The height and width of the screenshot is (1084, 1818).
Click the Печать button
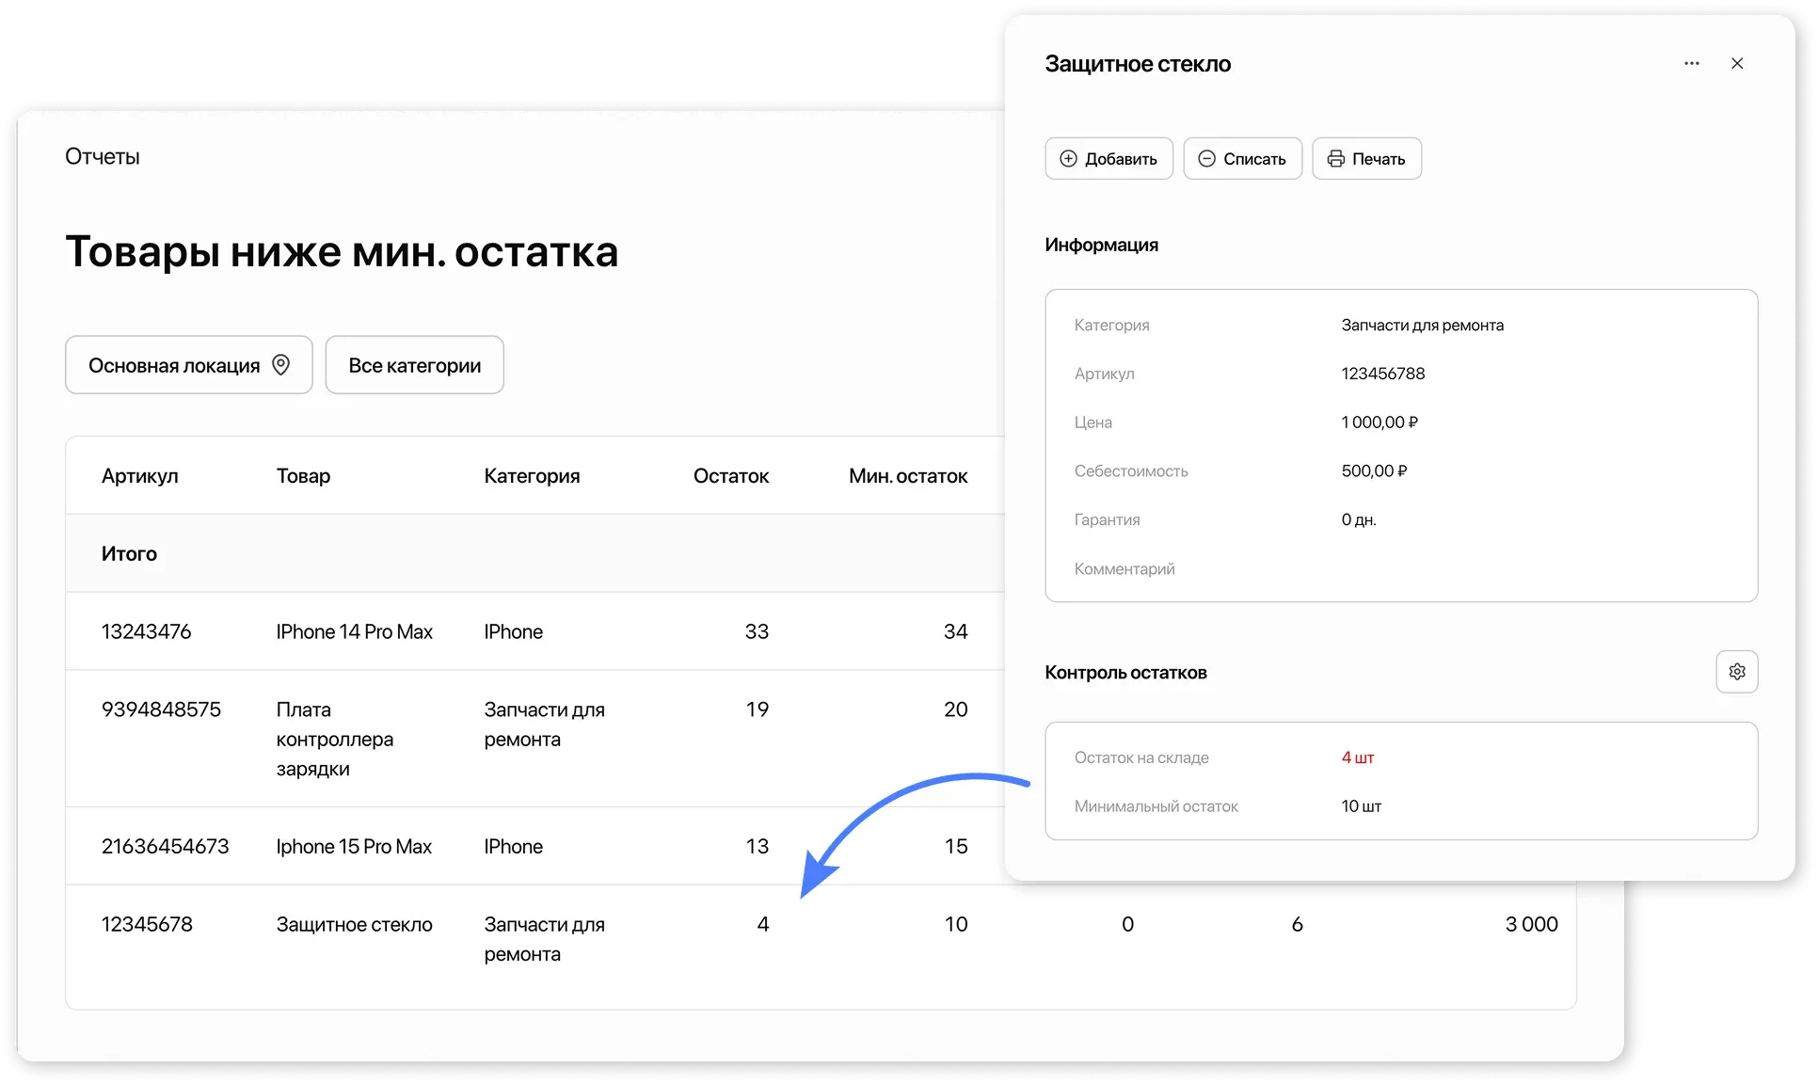[x=1366, y=158]
